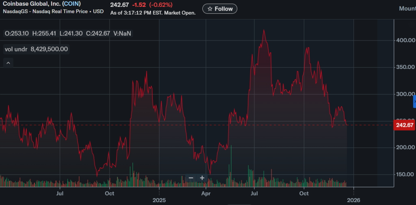Viewport: 416px width, 205px height.
Task: Collapse the indicator legend with the chevron
Action: pos(9,62)
